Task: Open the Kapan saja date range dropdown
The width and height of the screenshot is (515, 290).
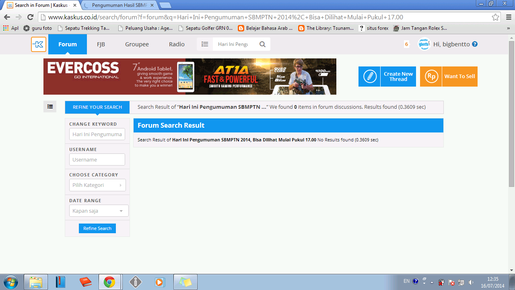Action: (x=99, y=211)
